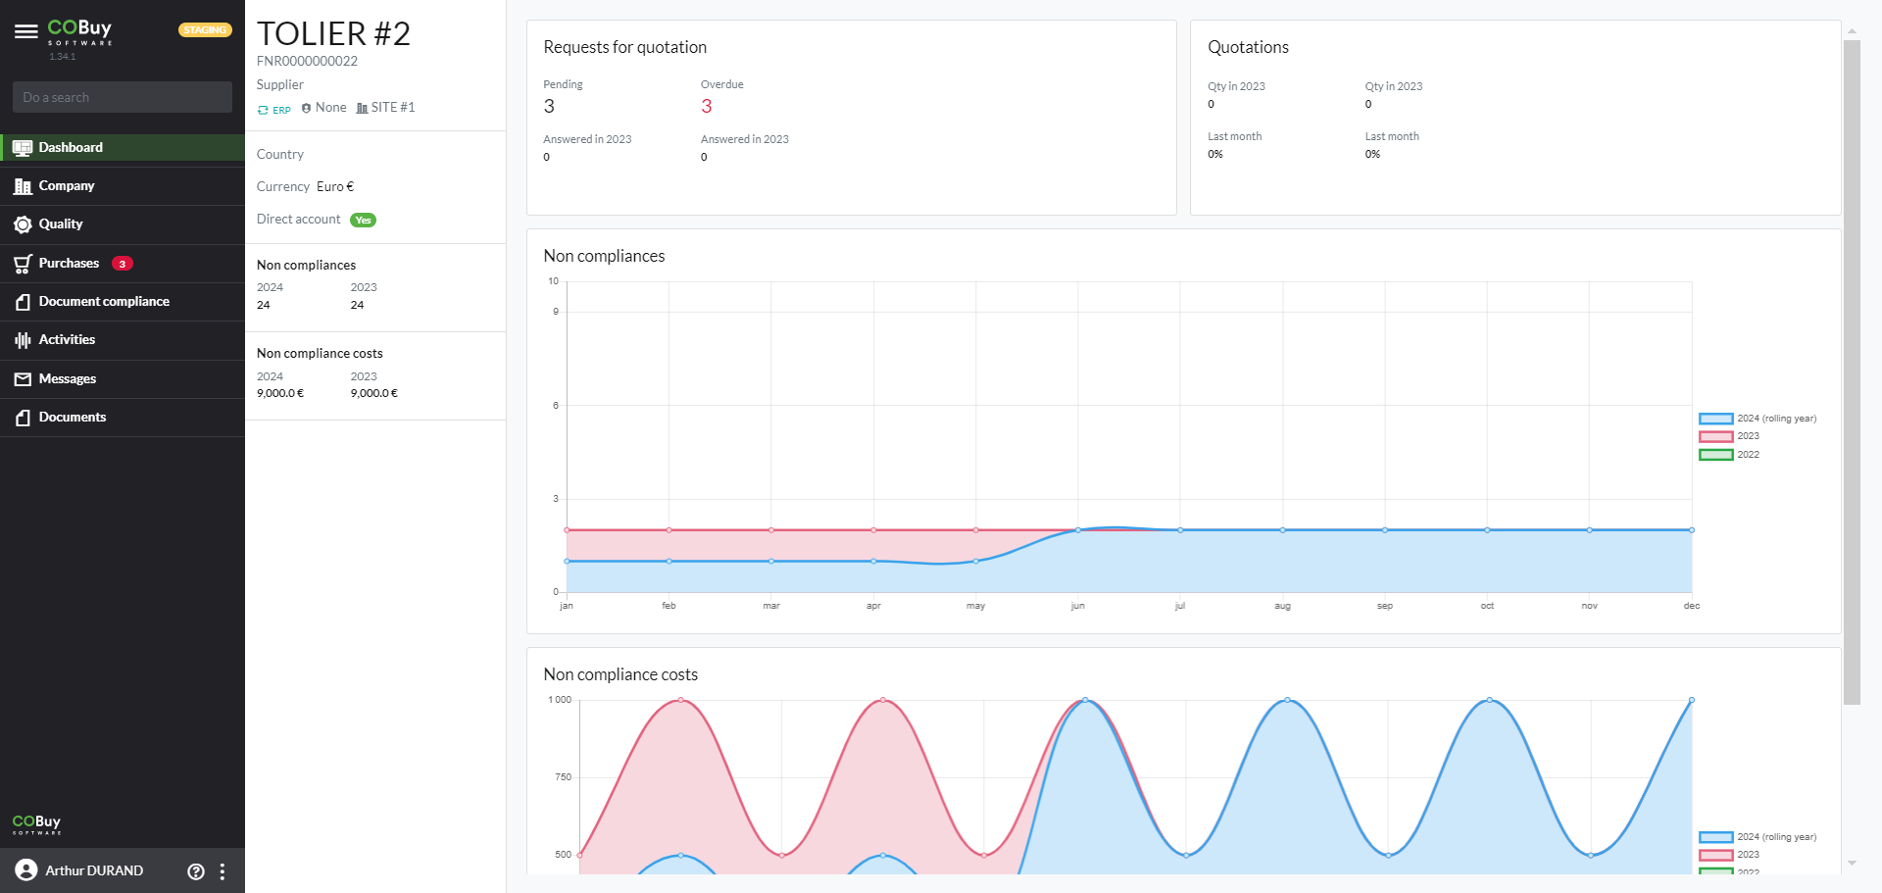Screen dimensions: 1882x893
Task: Click the SITE #1 link
Action: pyautogui.click(x=386, y=108)
